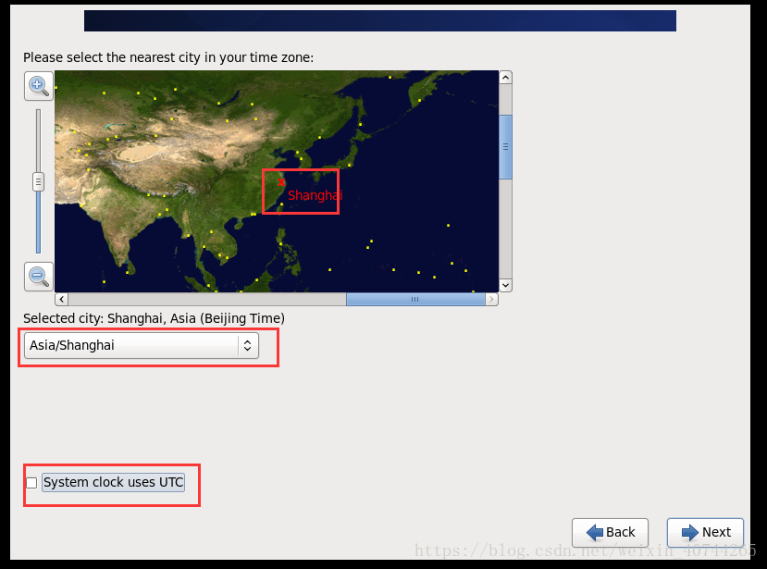Click the Selected city: Shanghai text

coord(154,318)
